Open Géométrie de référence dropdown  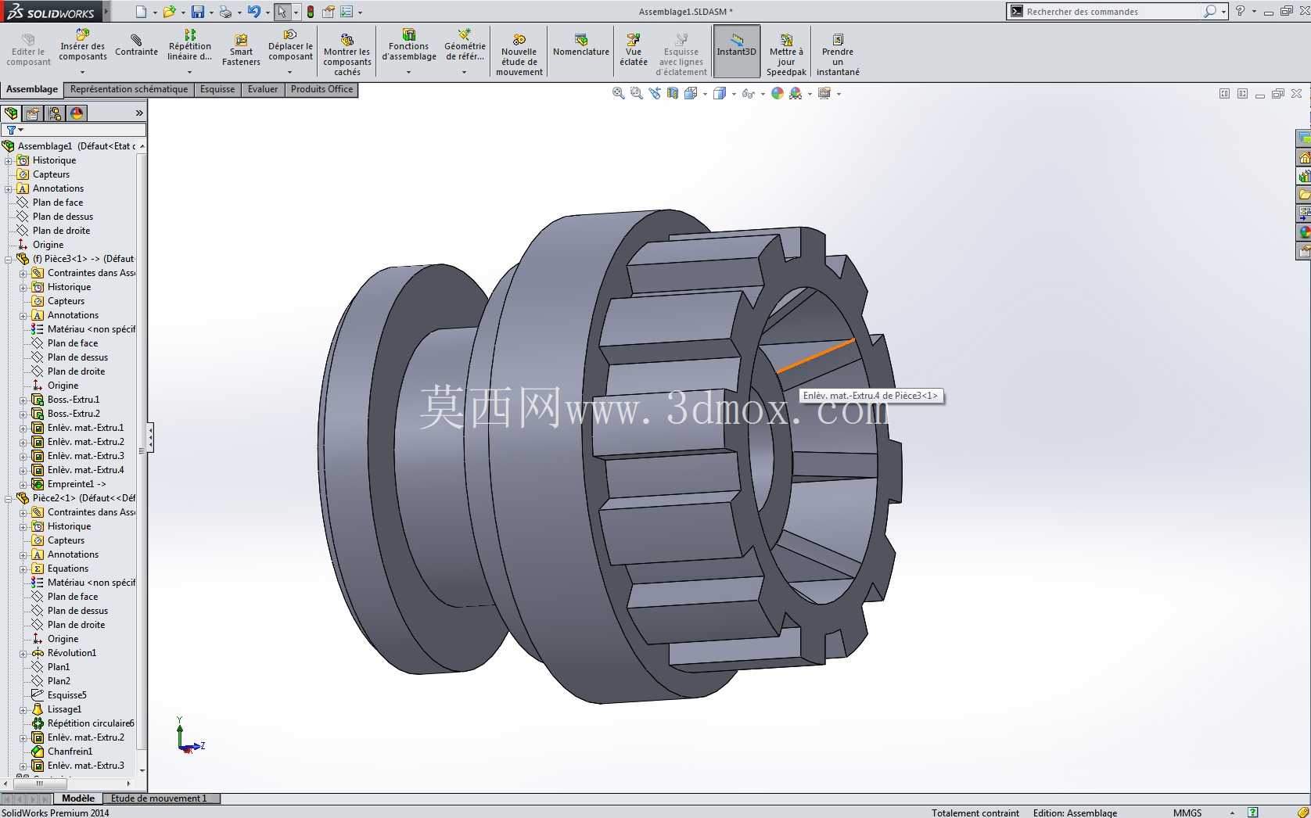[x=465, y=73]
